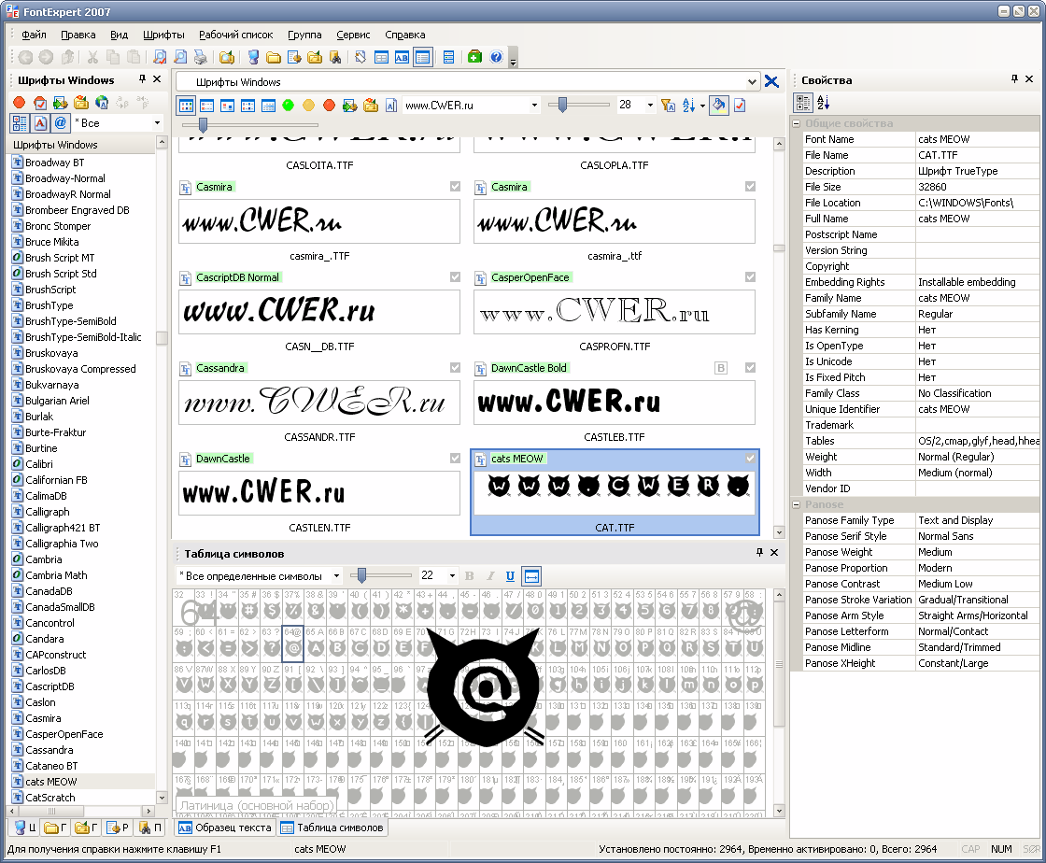Screen dimensions: 1046x863
Task: Open the Шрифты menu
Action: (x=163, y=35)
